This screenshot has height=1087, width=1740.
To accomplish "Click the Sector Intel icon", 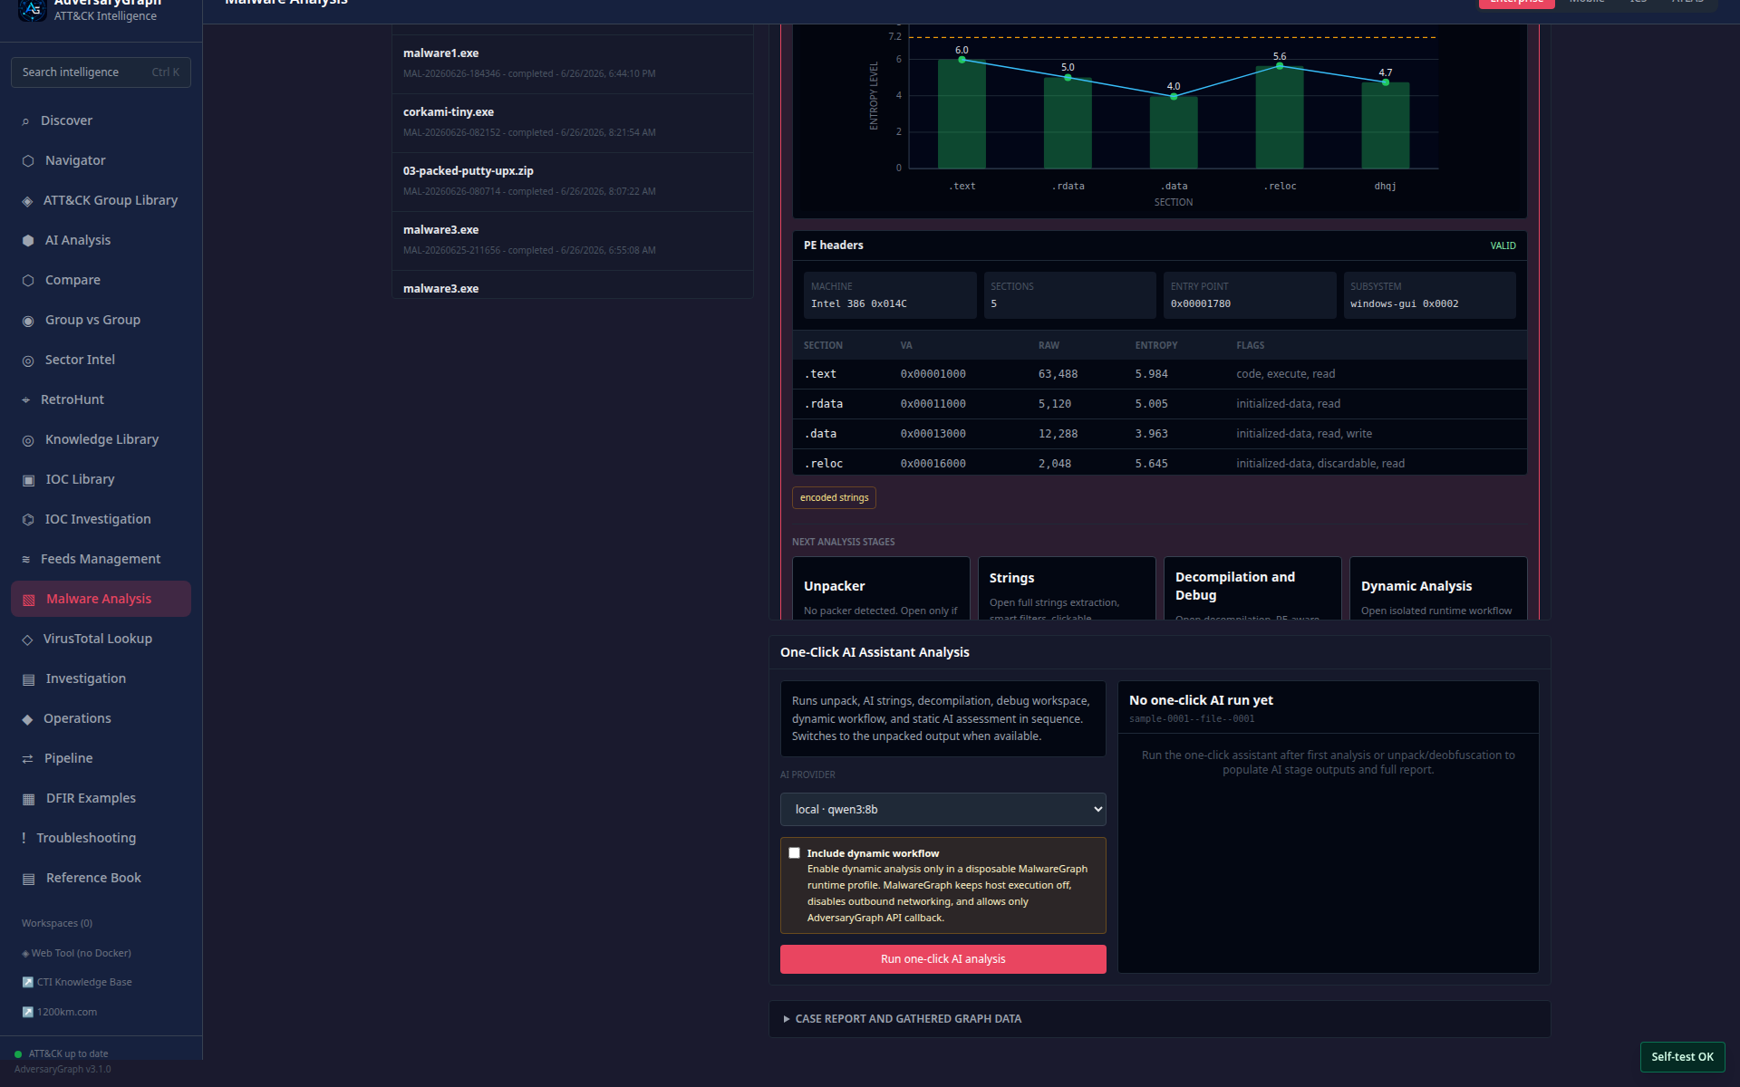I will 28,361.
